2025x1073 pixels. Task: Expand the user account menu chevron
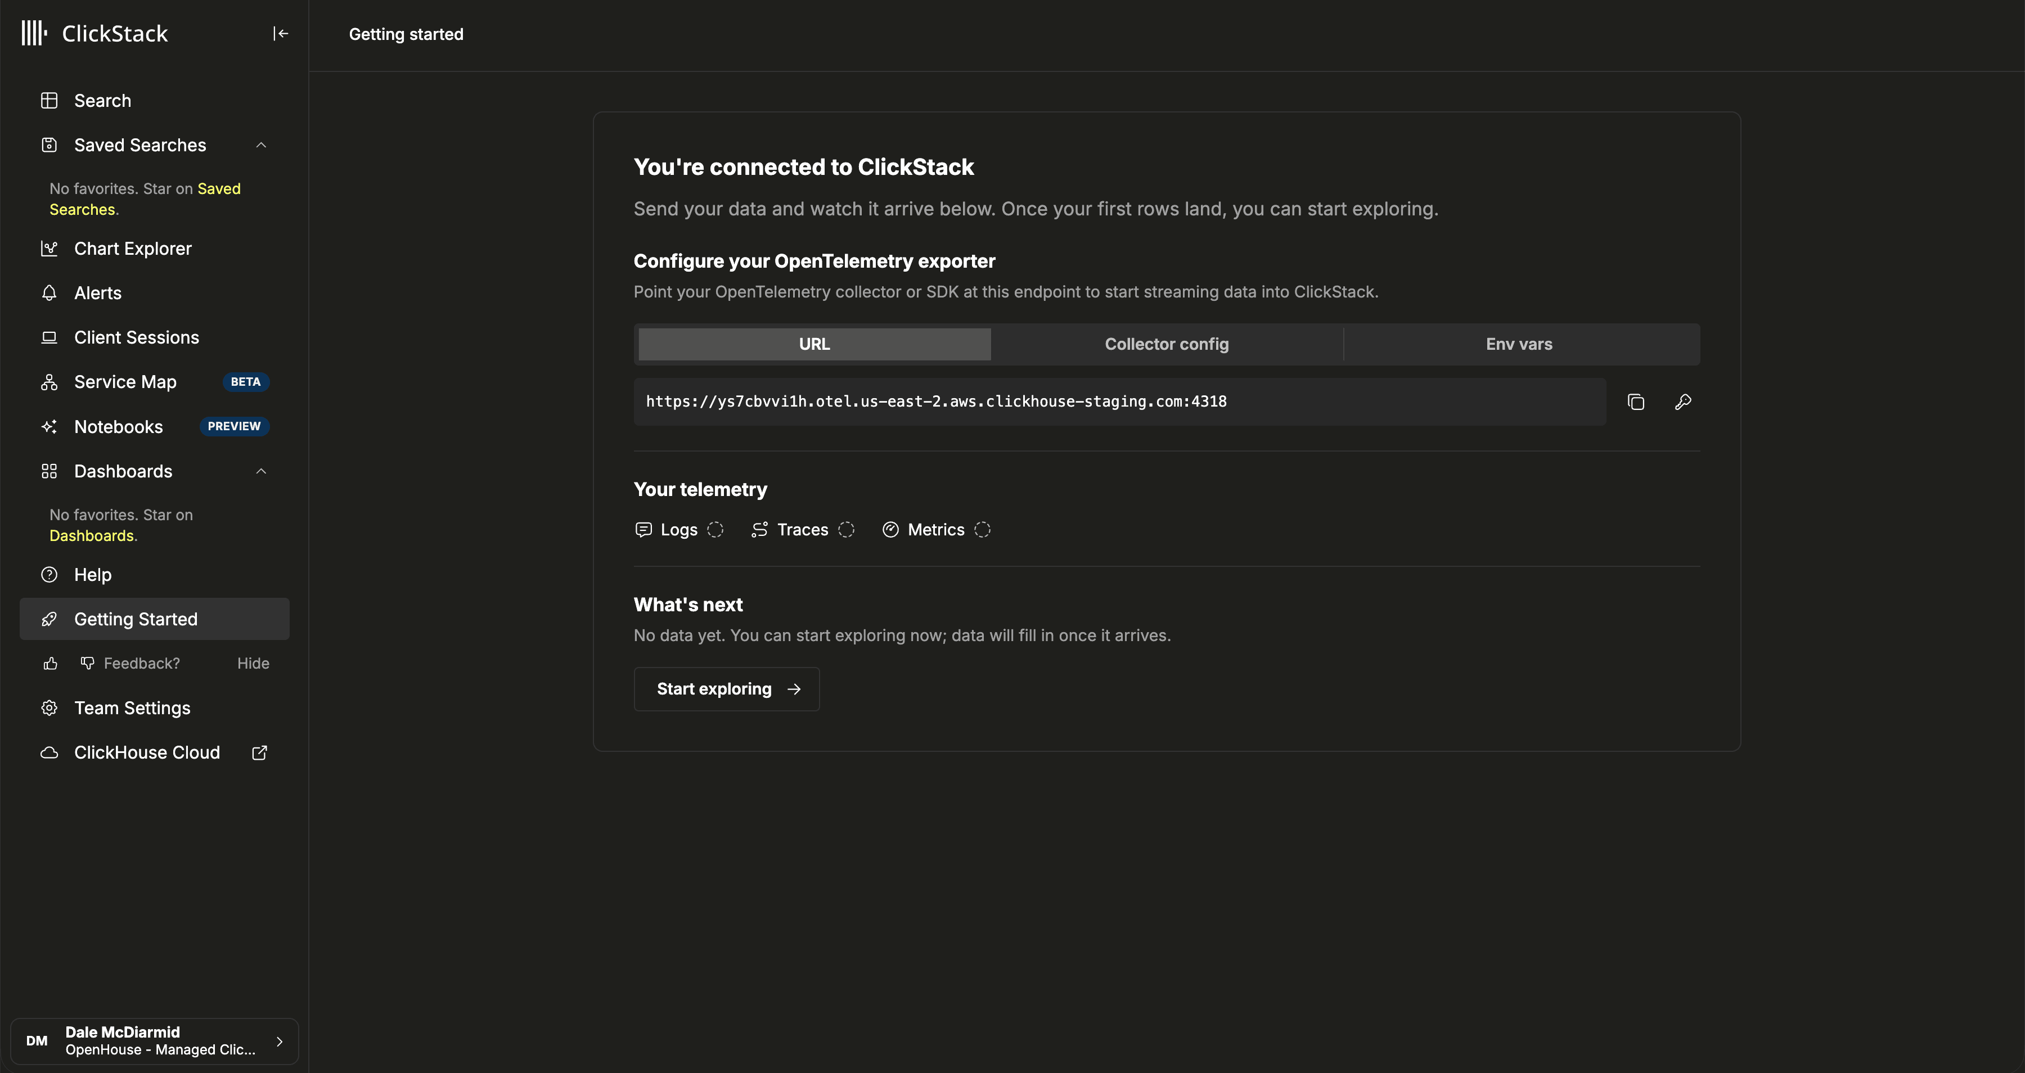click(x=279, y=1042)
